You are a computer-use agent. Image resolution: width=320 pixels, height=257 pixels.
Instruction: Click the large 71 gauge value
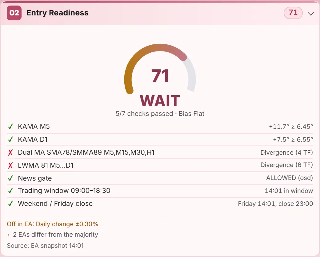pyautogui.click(x=160, y=76)
